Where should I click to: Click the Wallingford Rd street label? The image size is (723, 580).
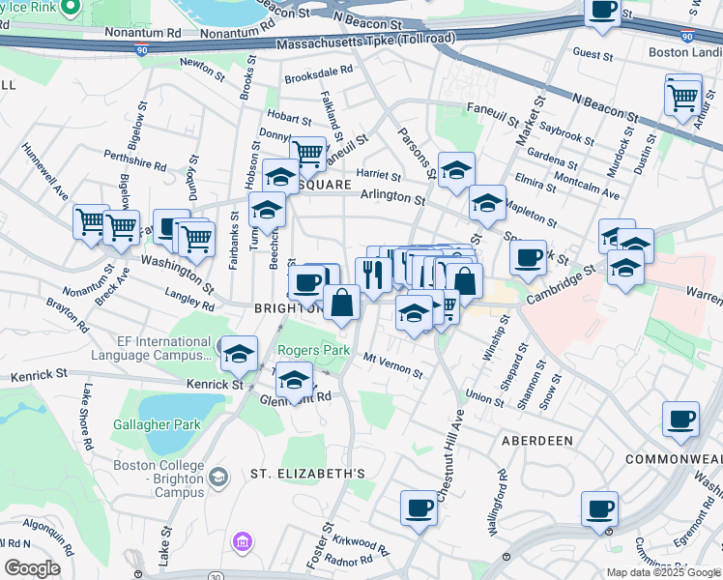tap(497, 503)
